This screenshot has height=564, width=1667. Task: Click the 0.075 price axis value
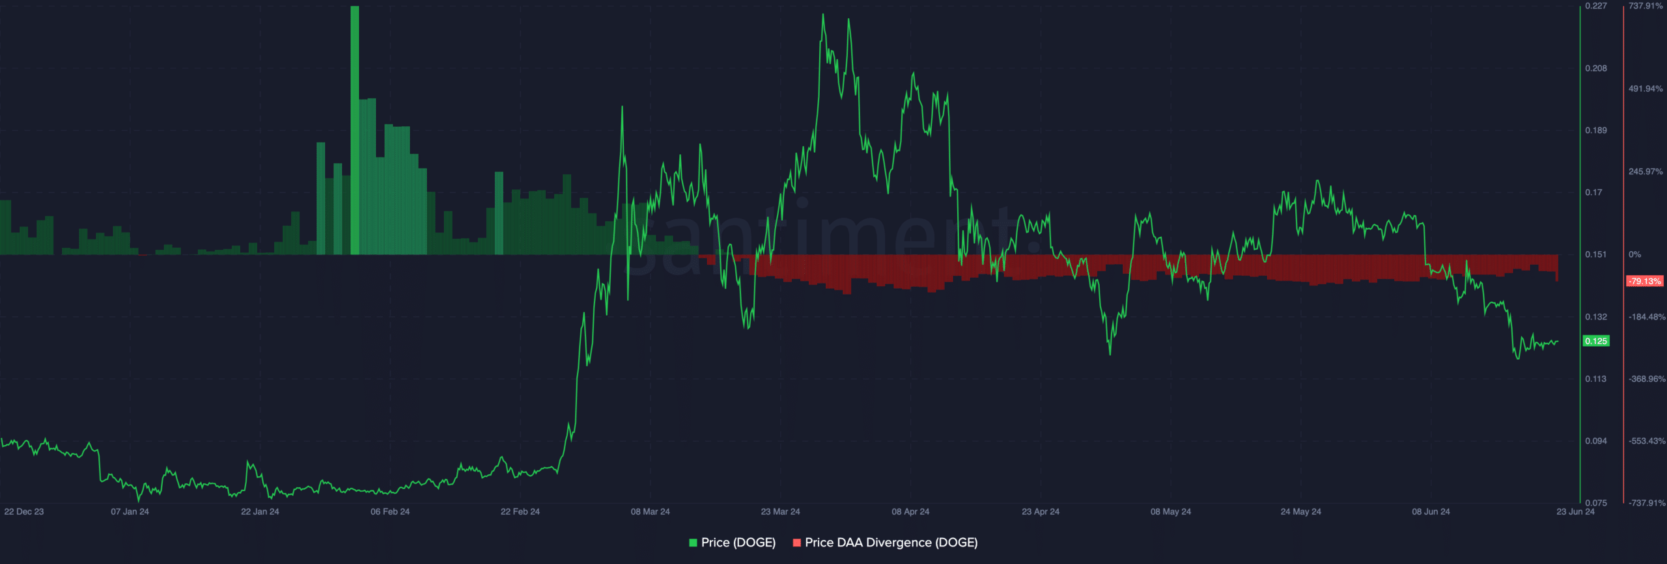click(x=1596, y=503)
